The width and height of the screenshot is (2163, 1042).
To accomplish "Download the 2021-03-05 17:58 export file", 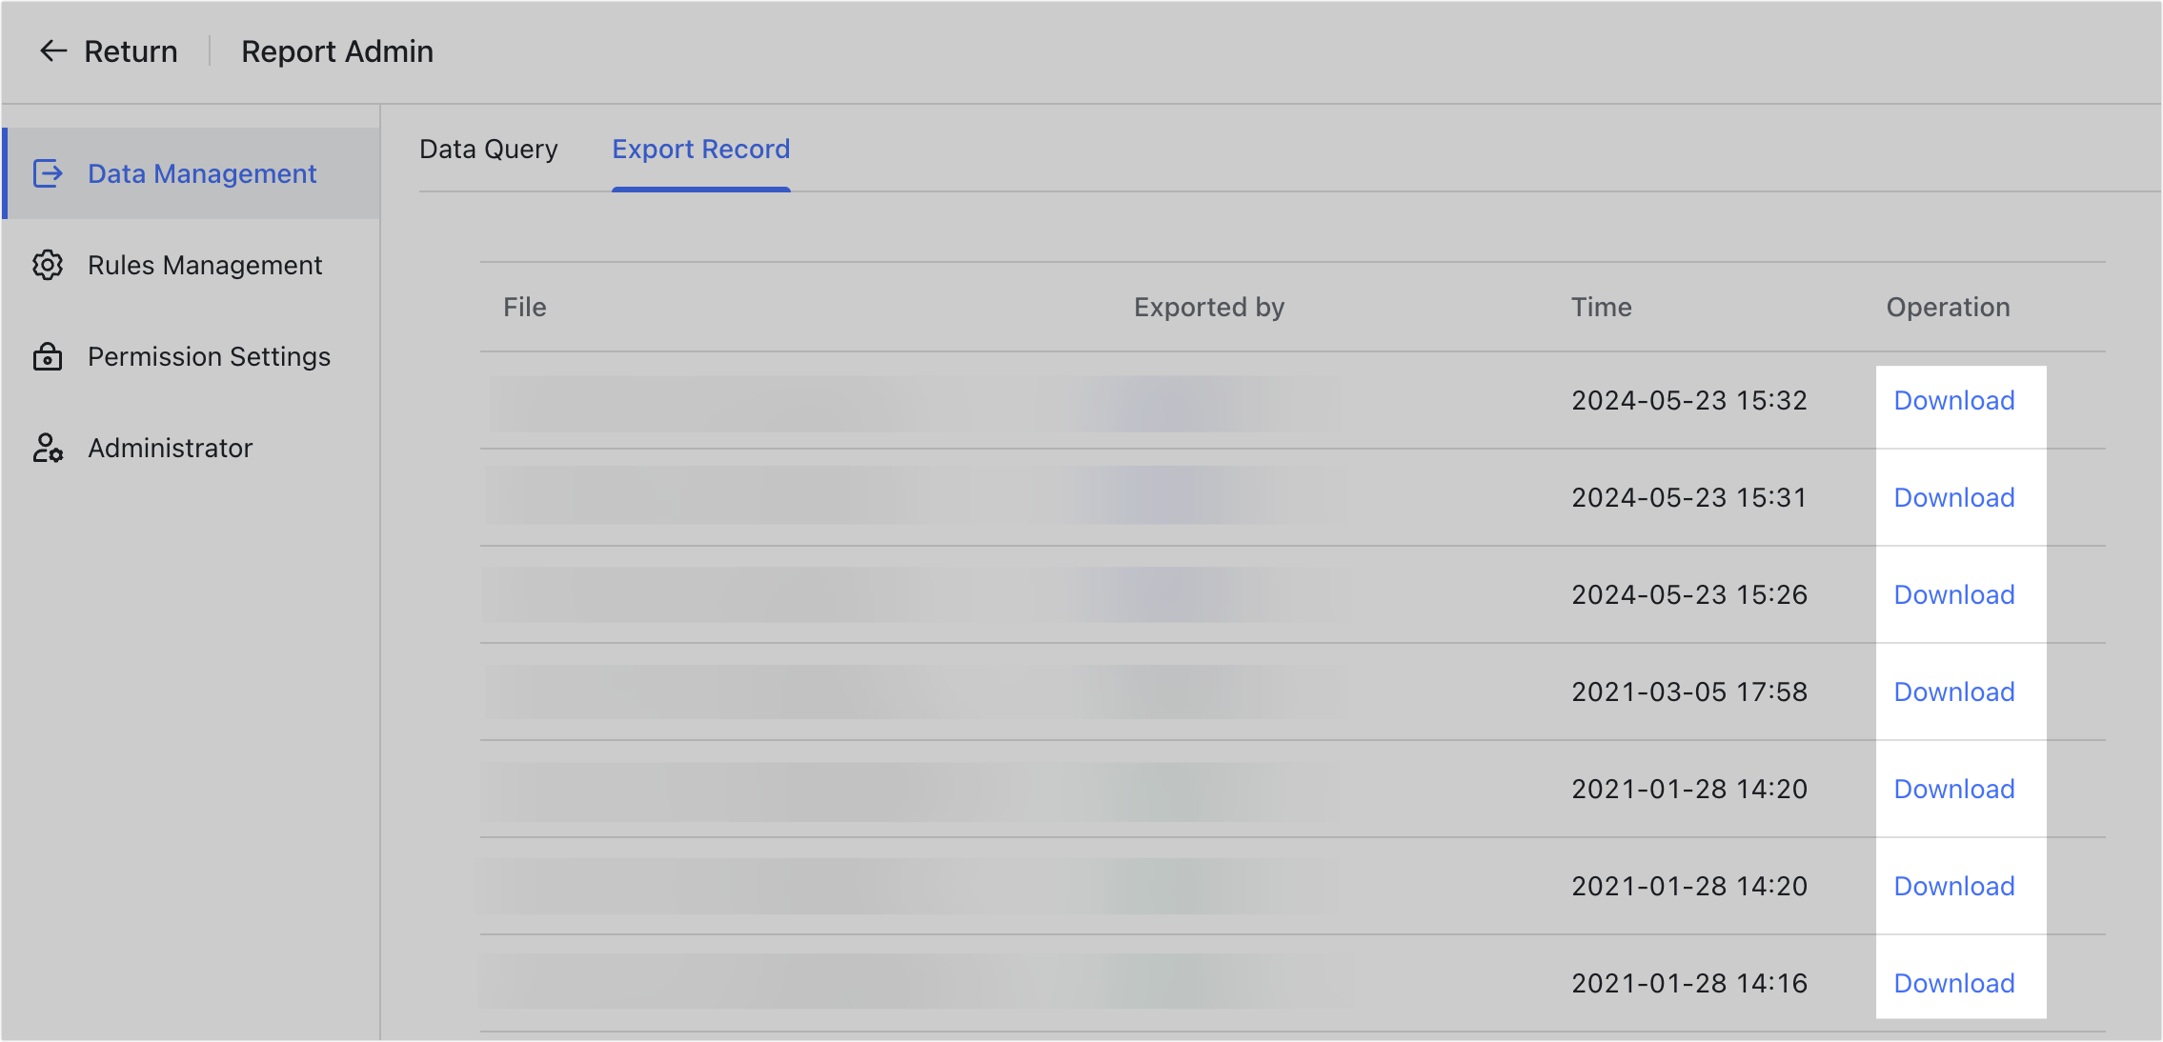I will (x=1954, y=691).
